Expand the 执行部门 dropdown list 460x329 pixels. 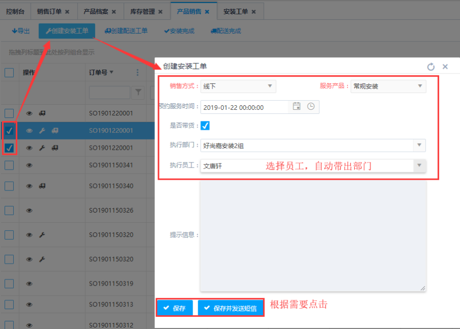pyautogui.click(x=419, y=146)
